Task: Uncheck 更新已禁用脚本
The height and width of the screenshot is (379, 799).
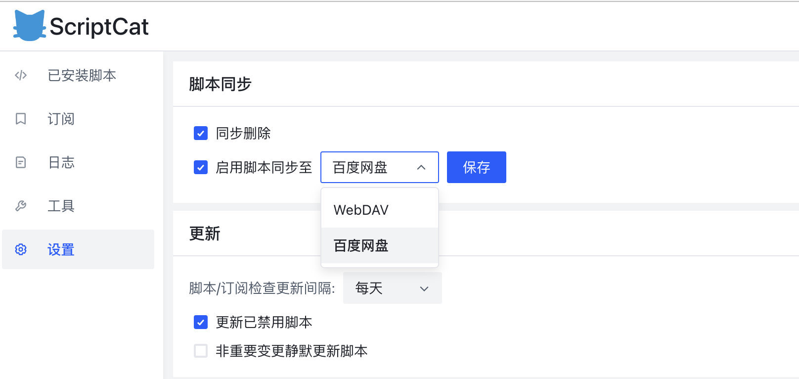Action: (201, 322)
